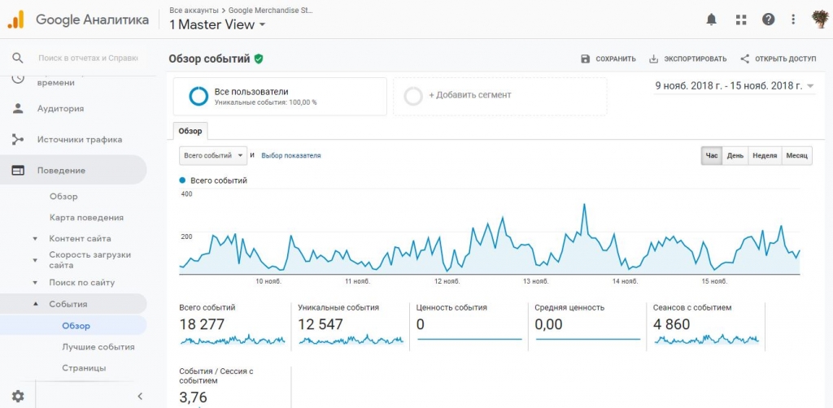Viewport: 833px width, 408px height.
Task: Click the Audience person icon in sidebar
Action: [x=18, y=109]
